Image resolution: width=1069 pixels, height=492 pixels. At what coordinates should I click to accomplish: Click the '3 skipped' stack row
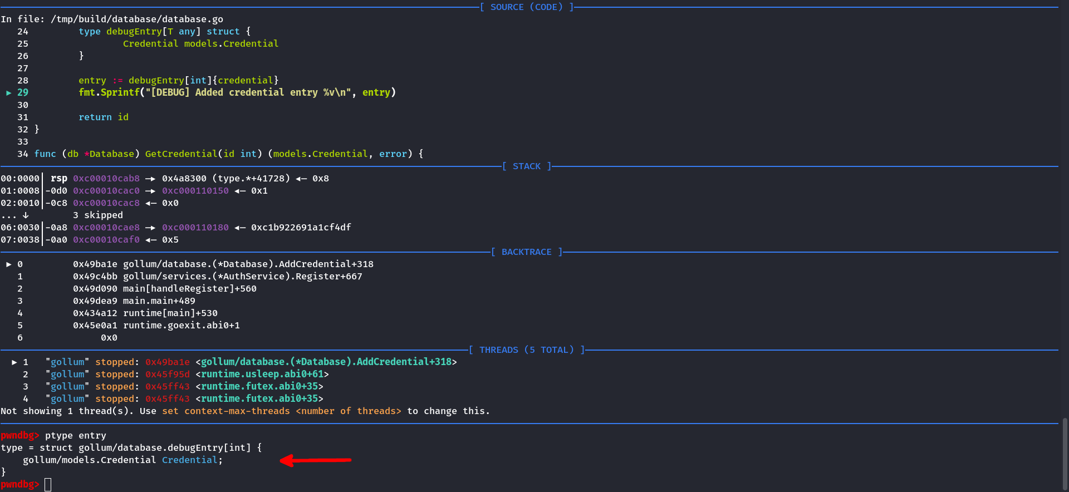click(98, 215)
